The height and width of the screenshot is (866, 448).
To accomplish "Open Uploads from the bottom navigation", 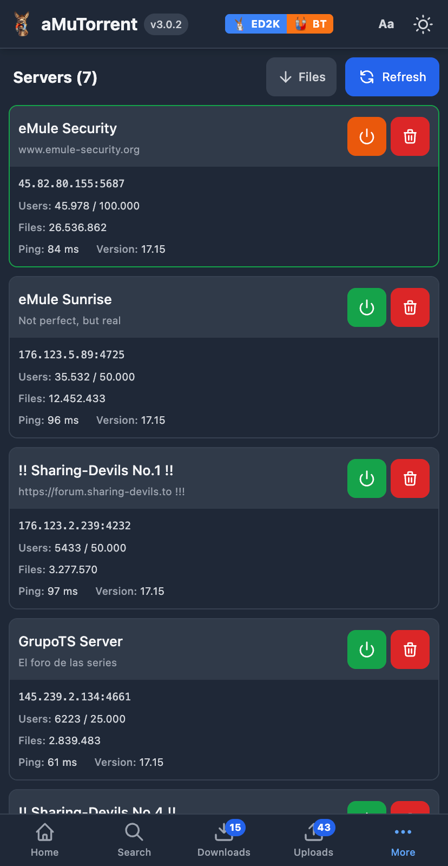I will (313, 839).
